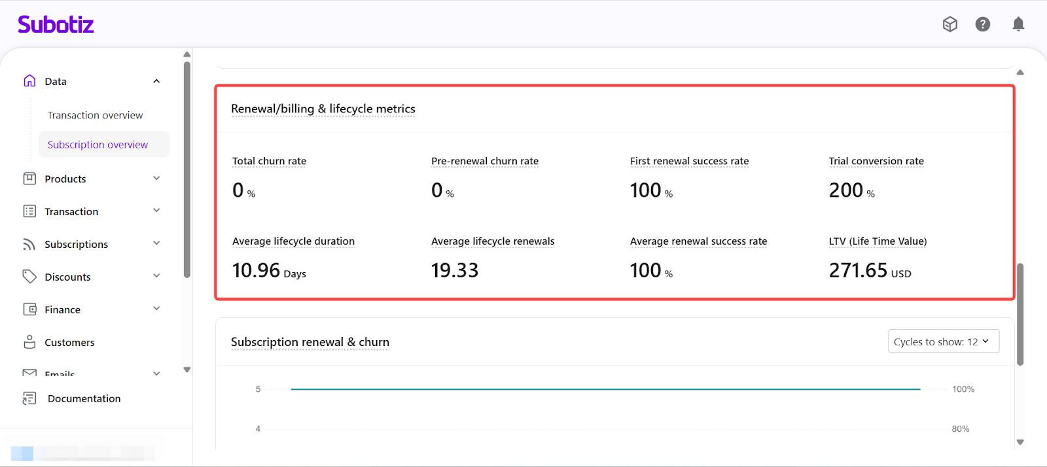
Task: Open the Cycles to show dropdown
Action: click(943, 341)
